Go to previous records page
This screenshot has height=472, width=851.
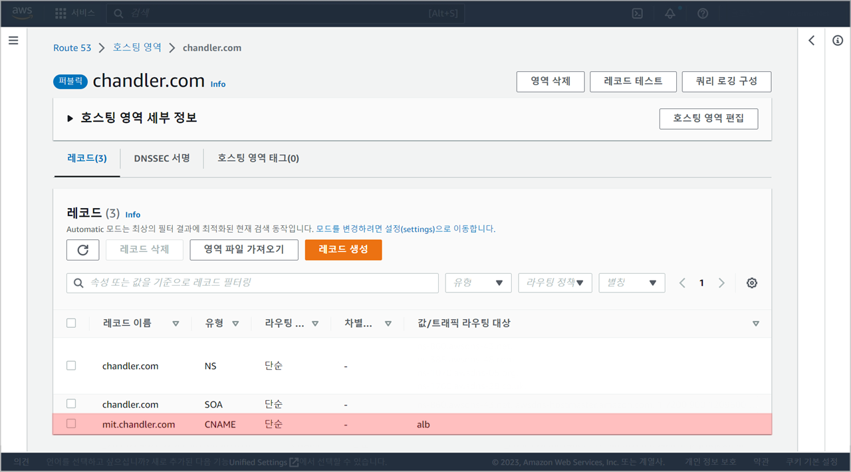coord(682,283)
